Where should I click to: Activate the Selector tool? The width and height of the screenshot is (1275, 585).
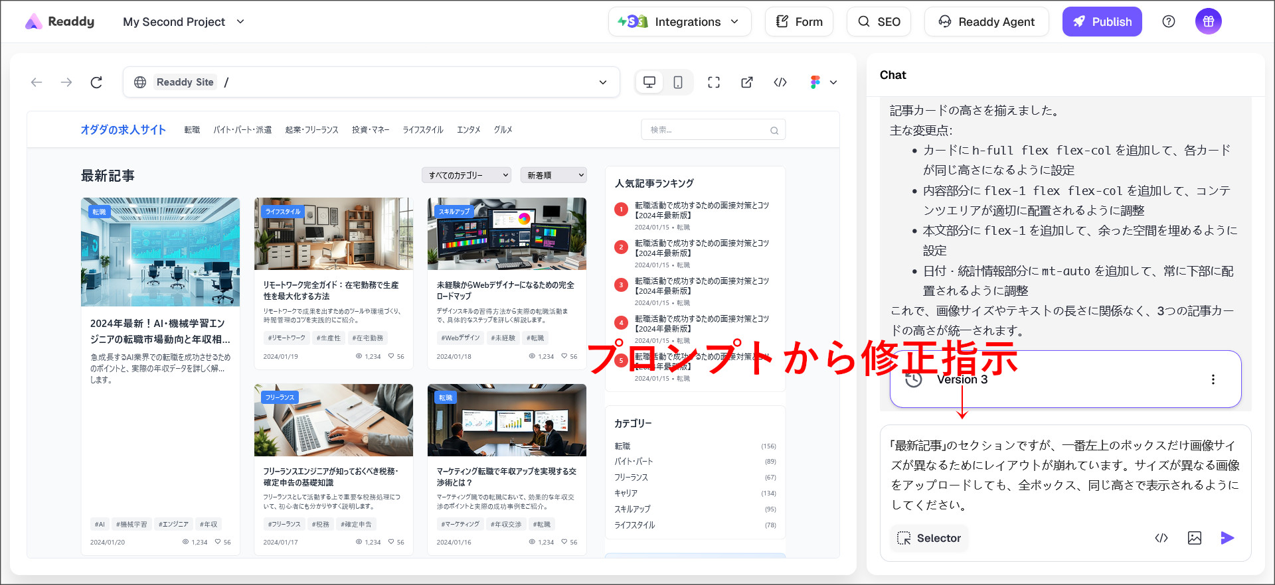[x=929, y=538]
